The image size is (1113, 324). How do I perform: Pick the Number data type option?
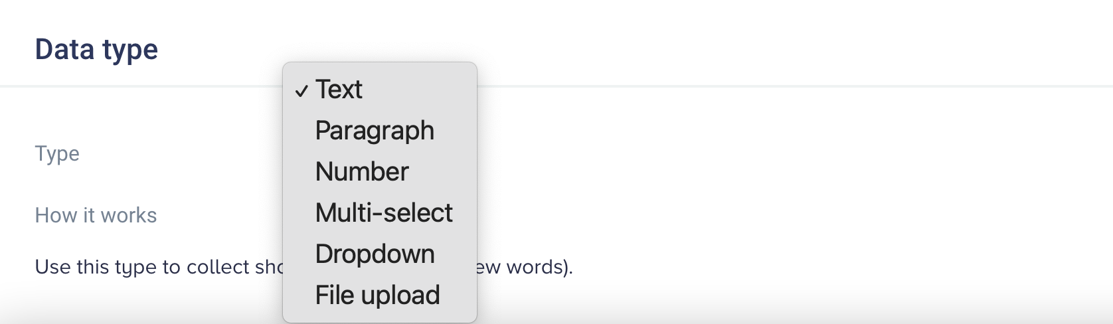click(362, 172)
